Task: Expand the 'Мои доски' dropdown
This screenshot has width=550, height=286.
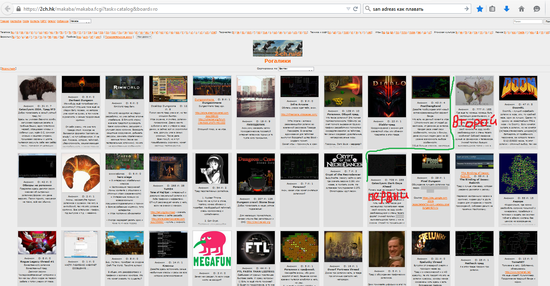Action: (144, 37)
